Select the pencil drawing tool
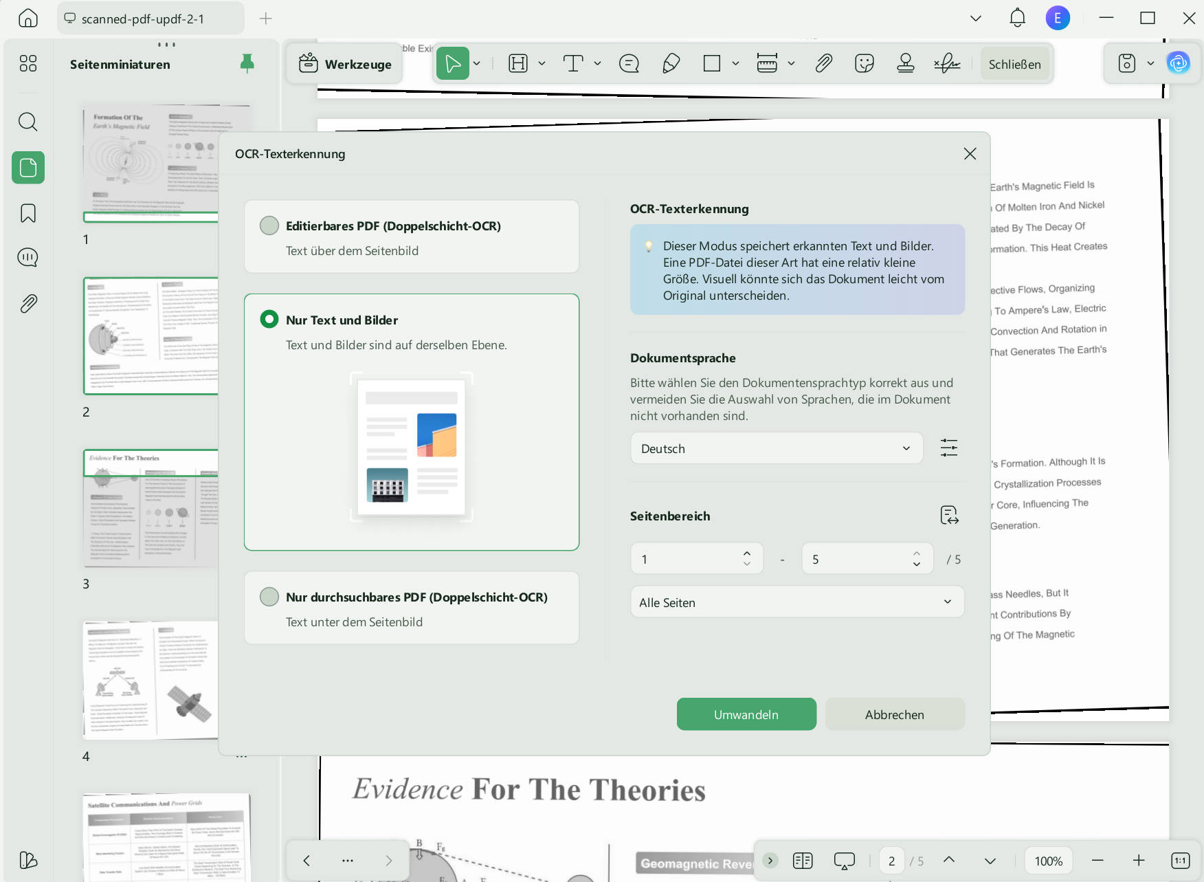Screen dimensions: 1204x882 671,64
